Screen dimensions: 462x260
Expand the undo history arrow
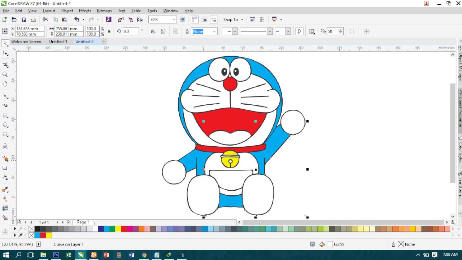coord(83,19)
